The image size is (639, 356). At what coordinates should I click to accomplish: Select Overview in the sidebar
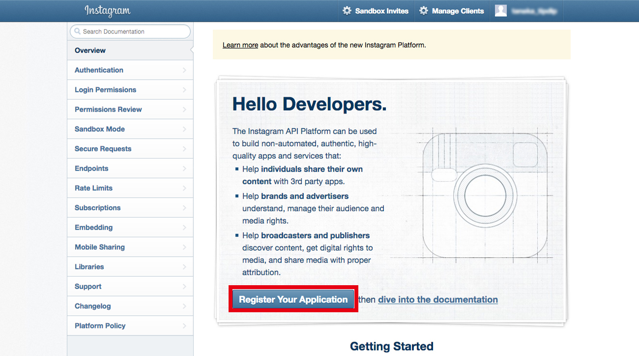coord(130,50)
